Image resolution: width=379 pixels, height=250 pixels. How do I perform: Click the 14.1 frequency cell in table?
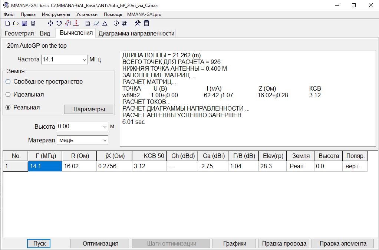click(45, 166)
